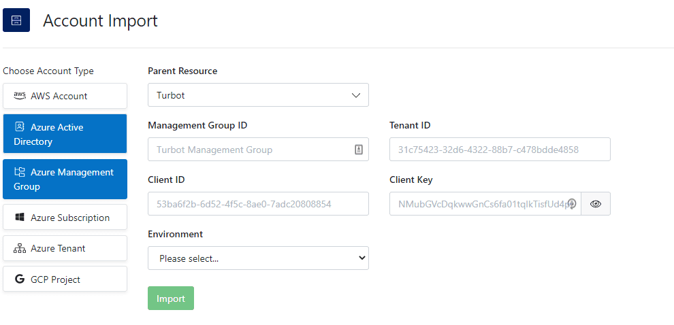Viewport: 674px width, 325px height.
Task: Select AWS Account type
Action: [x=65, y=96]
